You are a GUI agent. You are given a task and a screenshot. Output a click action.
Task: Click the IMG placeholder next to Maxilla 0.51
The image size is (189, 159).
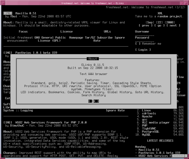click(8, 13)
